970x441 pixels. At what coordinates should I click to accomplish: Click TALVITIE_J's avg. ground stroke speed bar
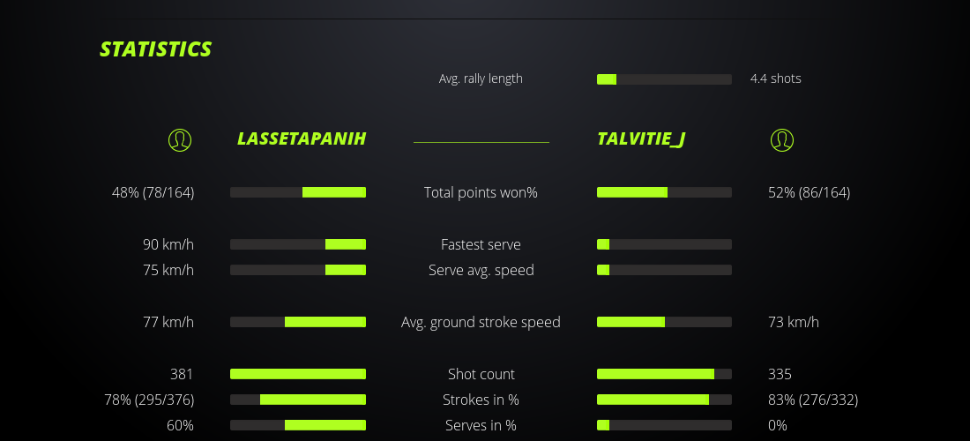pos(664,322)
